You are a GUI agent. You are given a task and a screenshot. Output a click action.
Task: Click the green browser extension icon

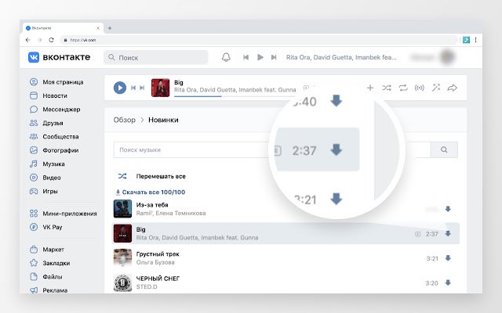[x=466, y=40]
